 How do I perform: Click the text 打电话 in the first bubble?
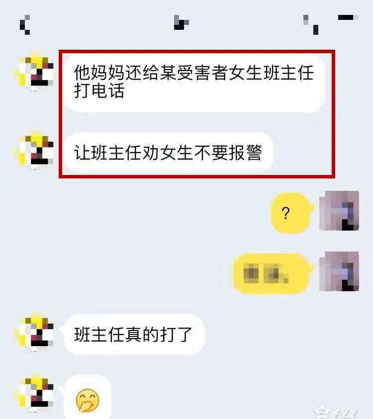pyautogui.click(x=99, y=90)
